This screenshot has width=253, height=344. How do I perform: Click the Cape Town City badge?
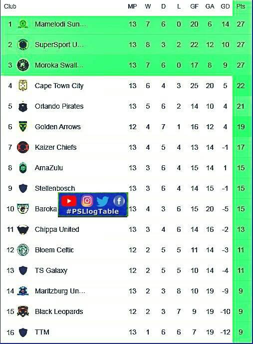tap(23, 86)
